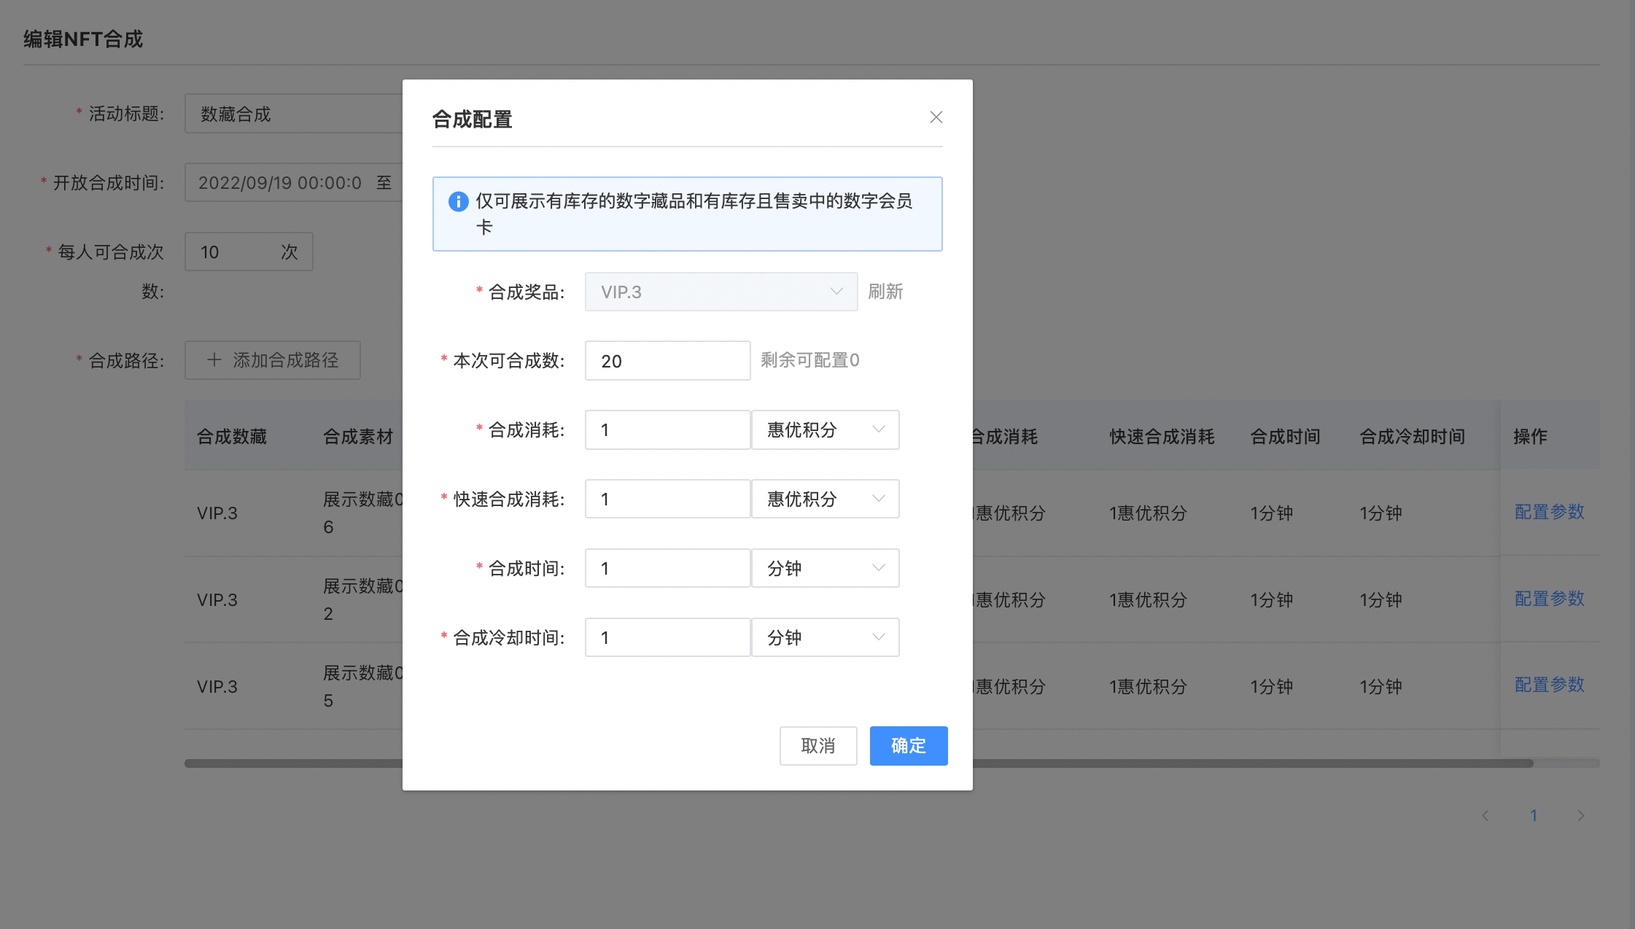Open the 合成奖品 VIP.3 dropdown
The height and width of the screenshot is (929, 1635).
tap(721, 292)
